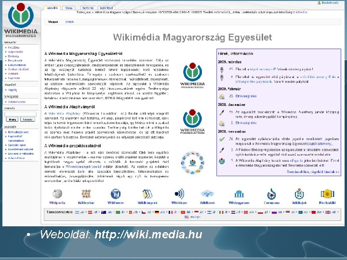Screen dimensions: 347x260
Task: Open the laptörténet tab
Action: pyautogui.click(x=107, y=8)
